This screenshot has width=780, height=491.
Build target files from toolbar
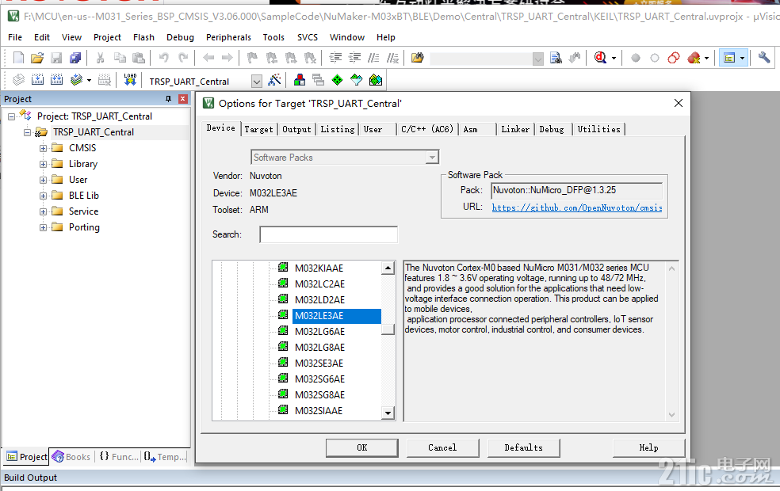(x=37, y=79)
